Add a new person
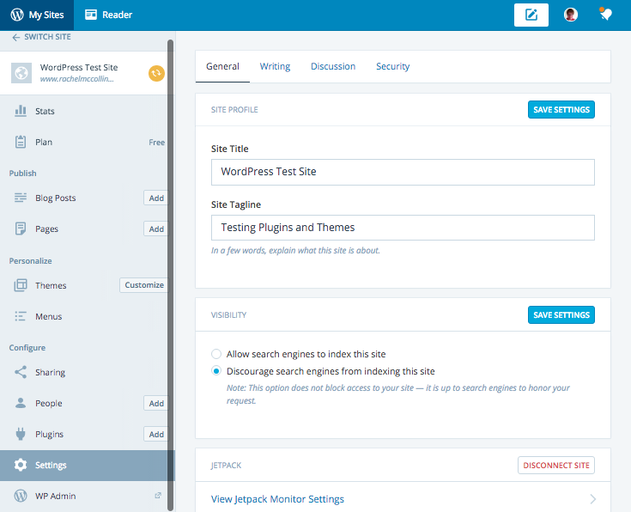The image size is (631, 512). coord(156,403)
